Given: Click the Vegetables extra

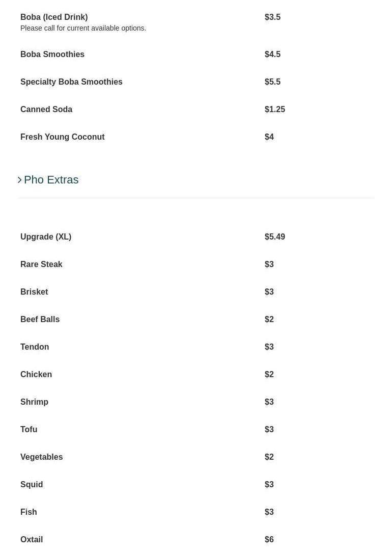Looking at the screenshot, I should pos(41,457).
